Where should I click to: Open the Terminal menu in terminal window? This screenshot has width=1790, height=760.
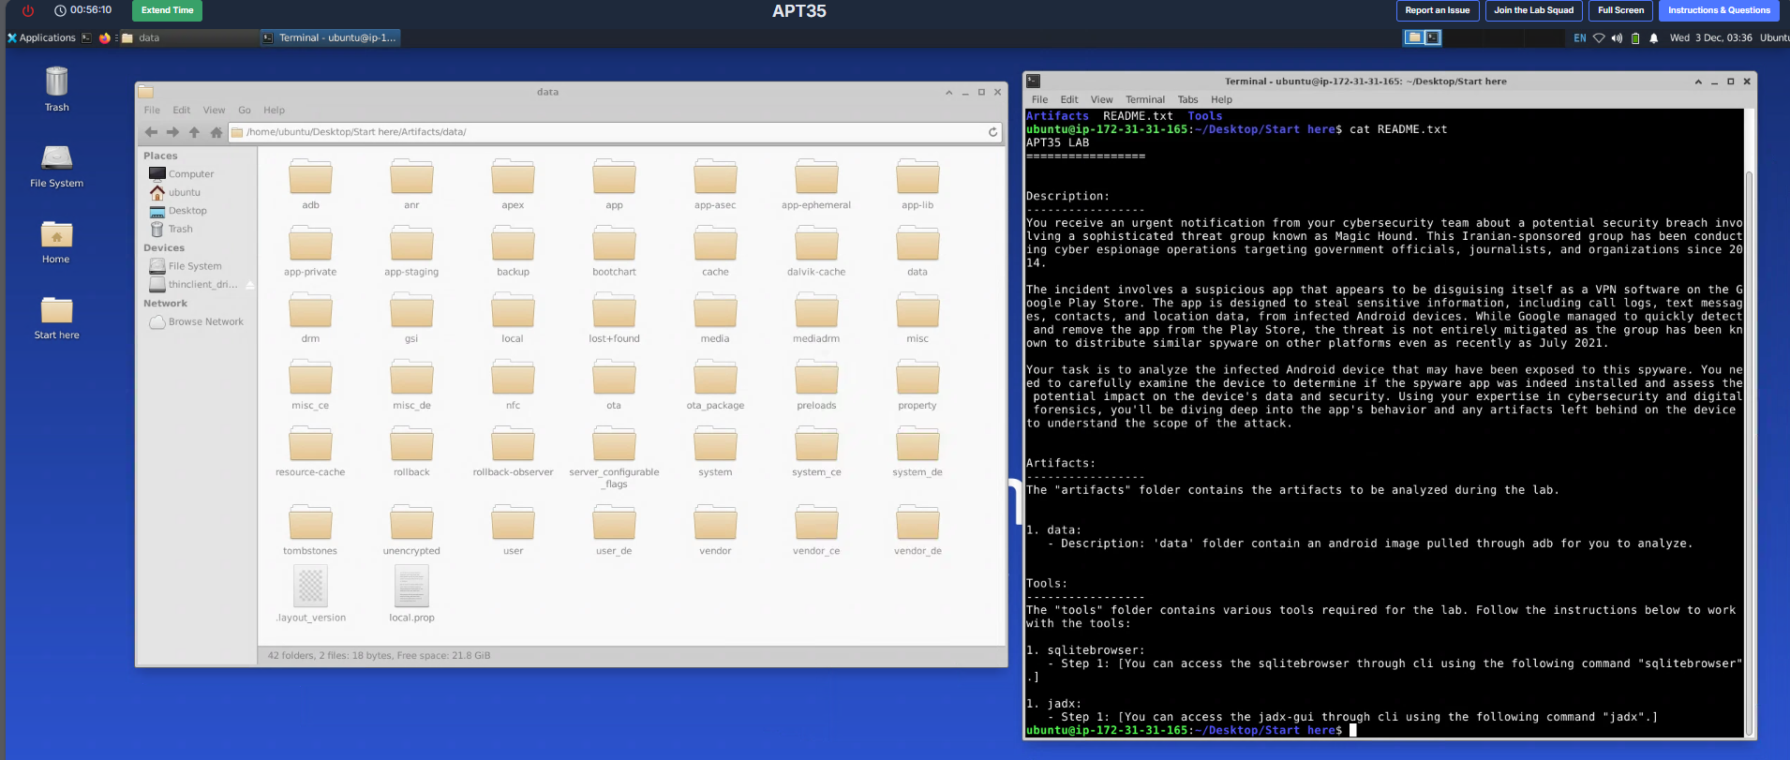tap(1144, 99)
